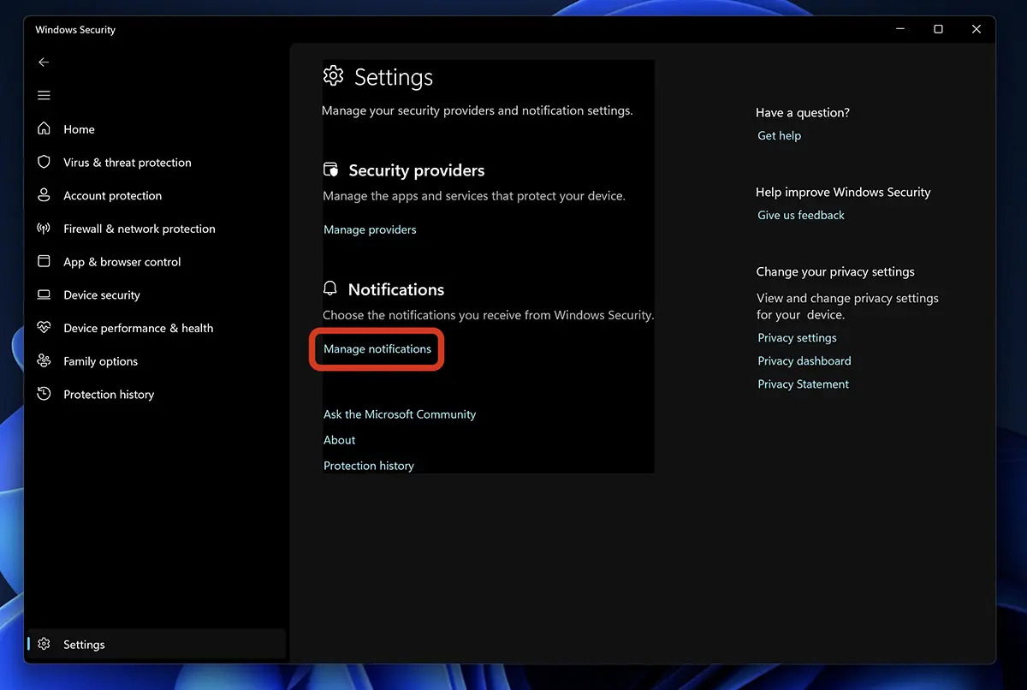Toggle the hamburger navigation menu

[44, 96]
